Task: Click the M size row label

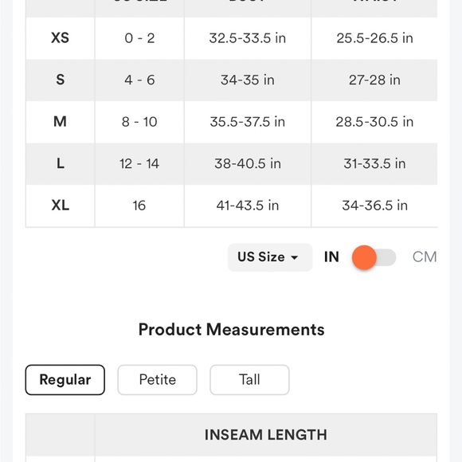Action: pyautogui.click(x=60, y=122)
